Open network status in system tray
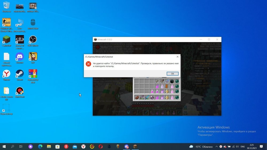Screen dimensions: 267x150 (233, 147)
